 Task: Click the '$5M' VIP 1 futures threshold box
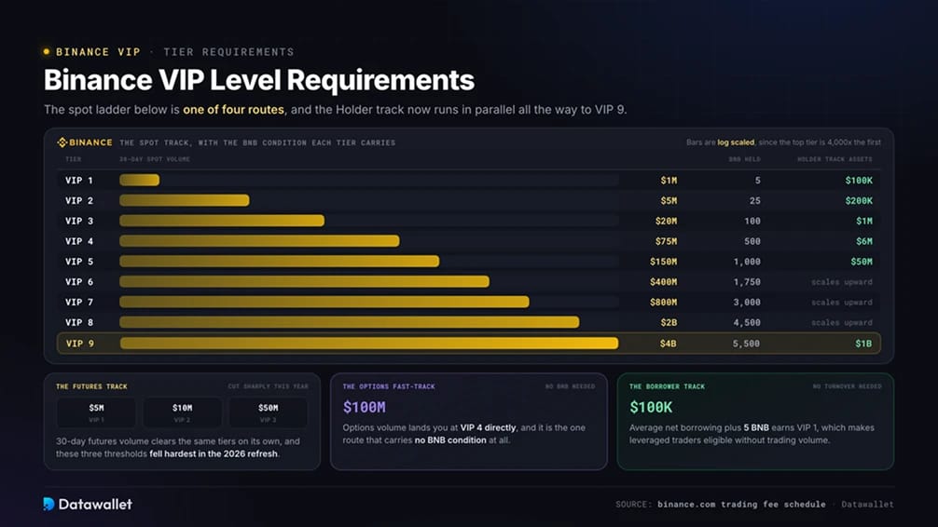pos(96,412)
